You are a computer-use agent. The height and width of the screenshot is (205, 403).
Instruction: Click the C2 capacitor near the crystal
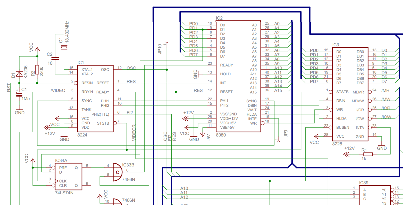click(55, 58)
